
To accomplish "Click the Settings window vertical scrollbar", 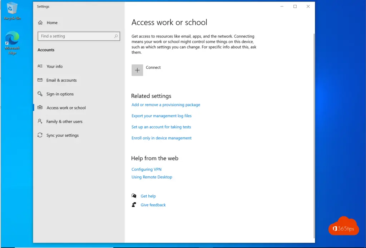I will tap(314, 136).
